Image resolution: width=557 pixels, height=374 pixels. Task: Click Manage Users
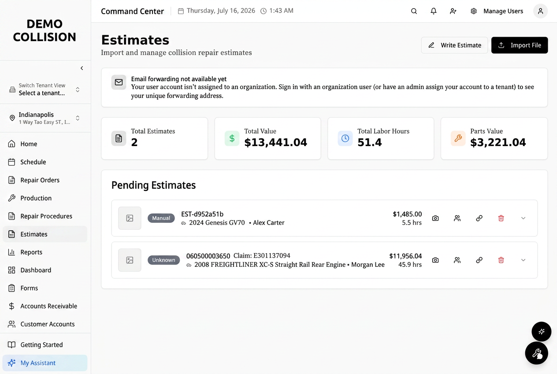[503, 11]
